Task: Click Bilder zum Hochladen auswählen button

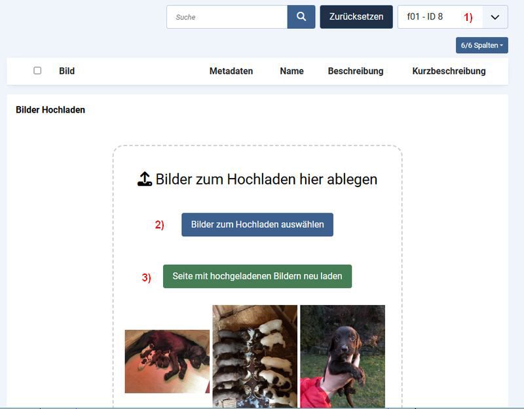Action: (x=257, y=224)
